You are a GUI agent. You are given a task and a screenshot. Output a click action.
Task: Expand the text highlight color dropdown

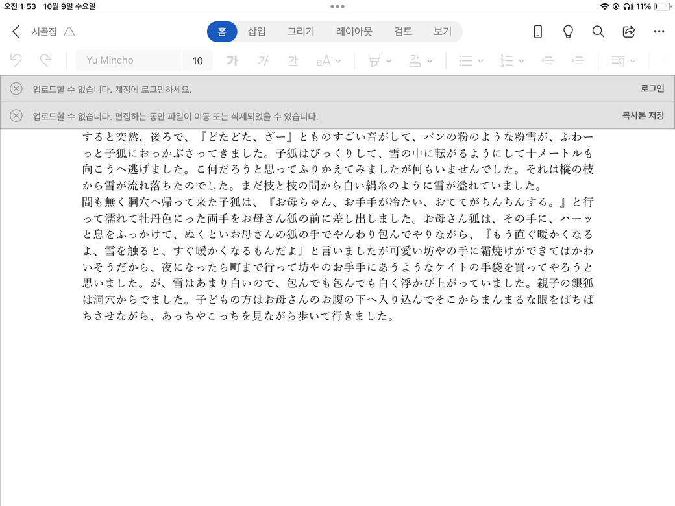click(389, 61)
